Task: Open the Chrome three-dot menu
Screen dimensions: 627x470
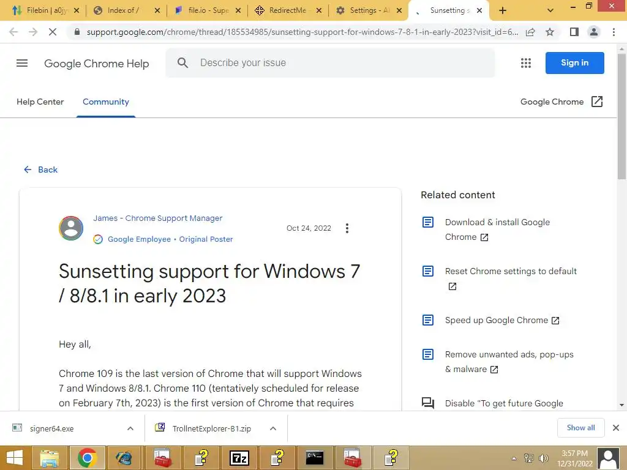Action: click(x=614, y=32)
